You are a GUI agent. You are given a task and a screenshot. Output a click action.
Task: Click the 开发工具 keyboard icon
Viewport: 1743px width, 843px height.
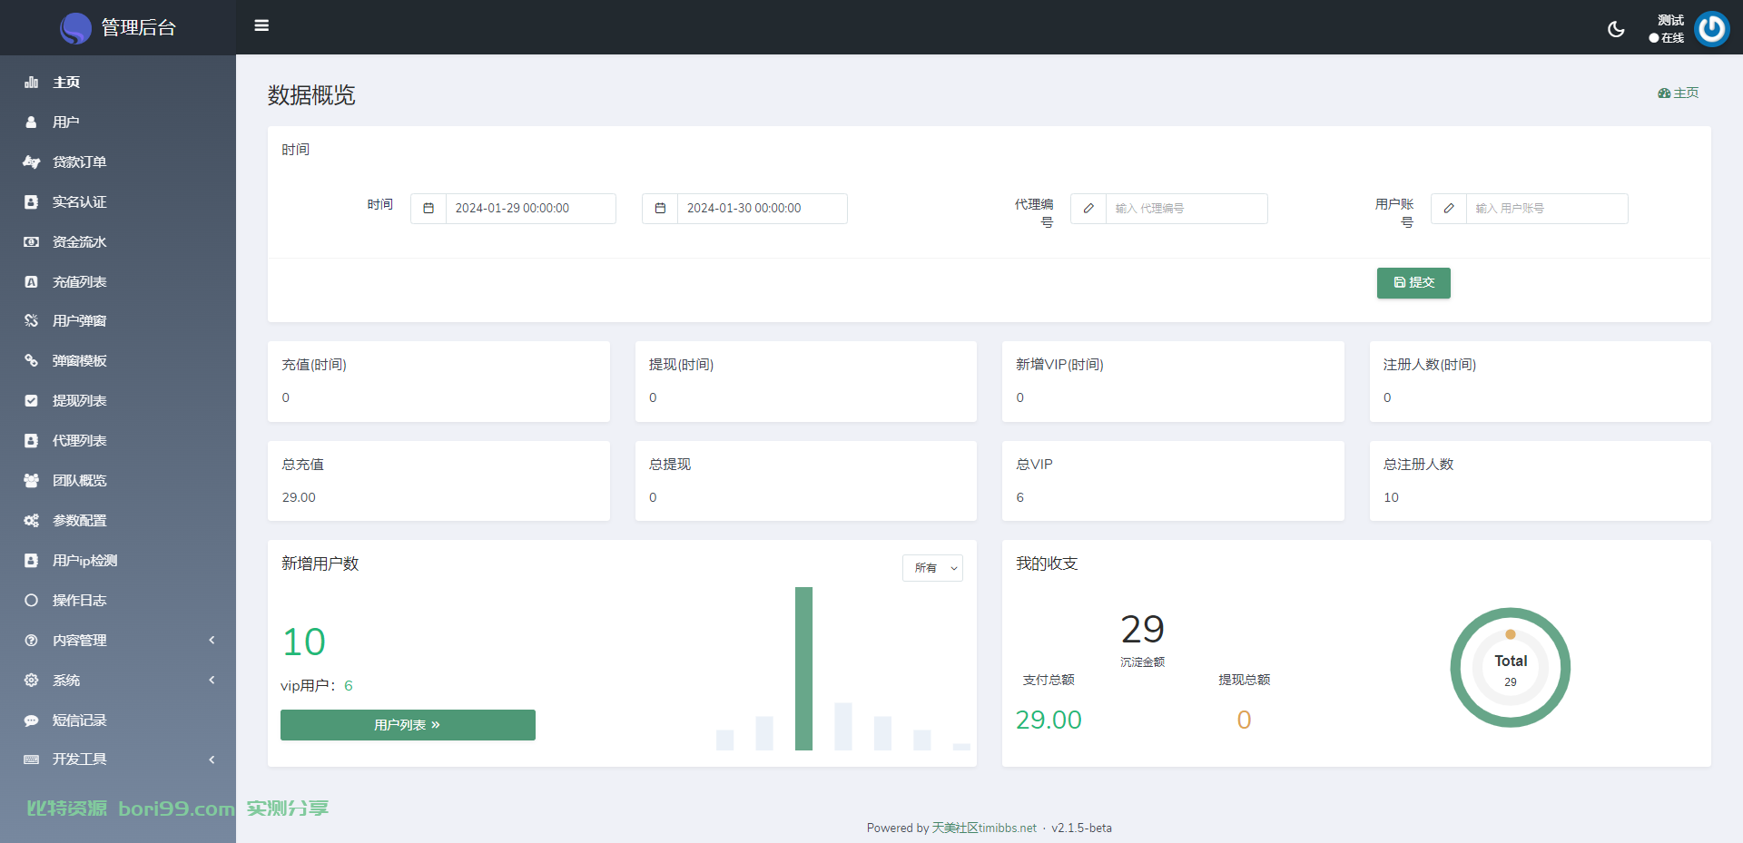[x=31, y=760]
